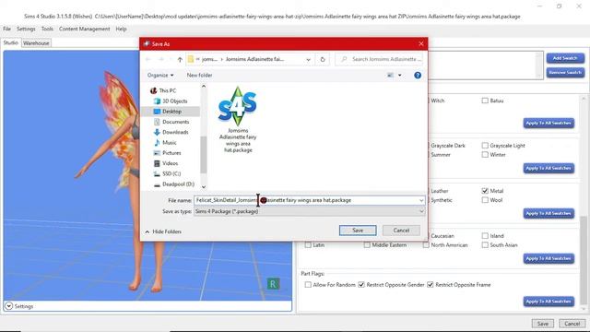Uncheck Restrict Opposite Frame
590x332 pixels.
point(431,285)
